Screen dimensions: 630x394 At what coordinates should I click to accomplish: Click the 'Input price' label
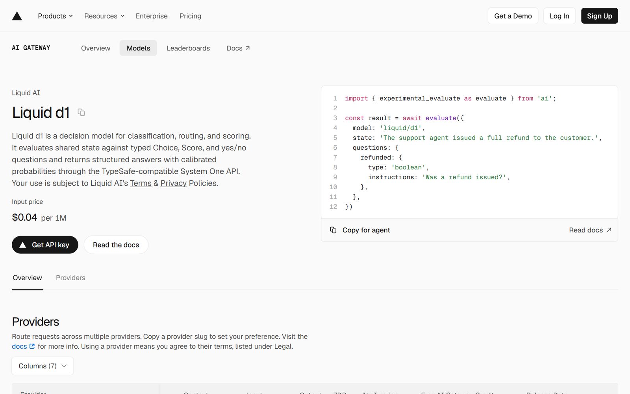click(x=28, y=202)
